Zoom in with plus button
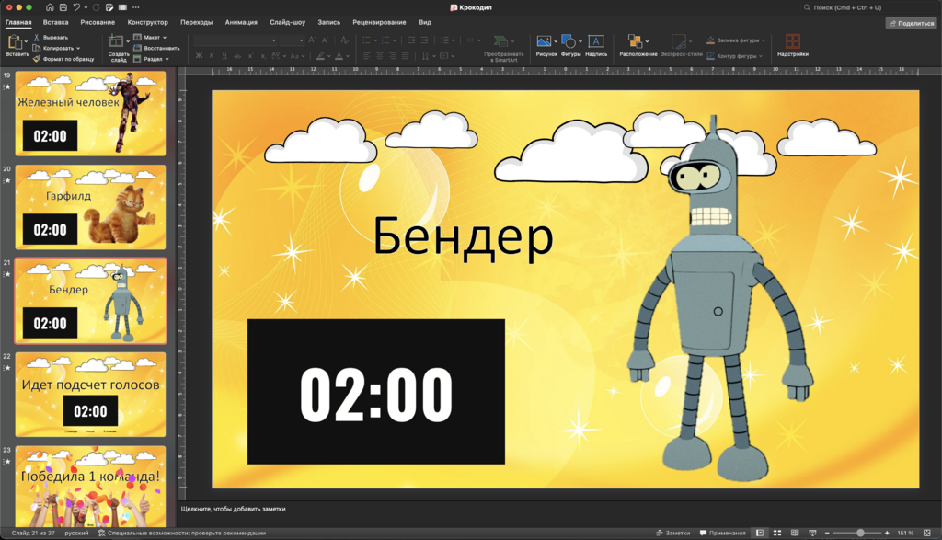Image resolution: width=942 pixels, height=540 pixels. 887,533
